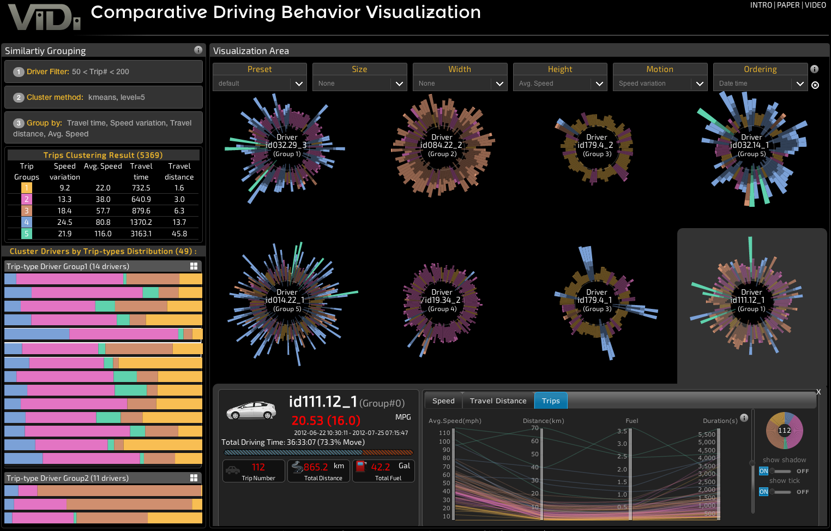
Task: Click the vertical slider handle beside the donut chart
Action: [753, 463]
